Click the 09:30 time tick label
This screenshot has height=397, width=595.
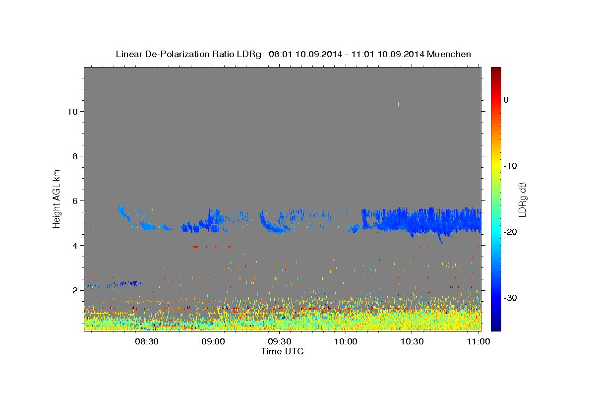(280, 341)
